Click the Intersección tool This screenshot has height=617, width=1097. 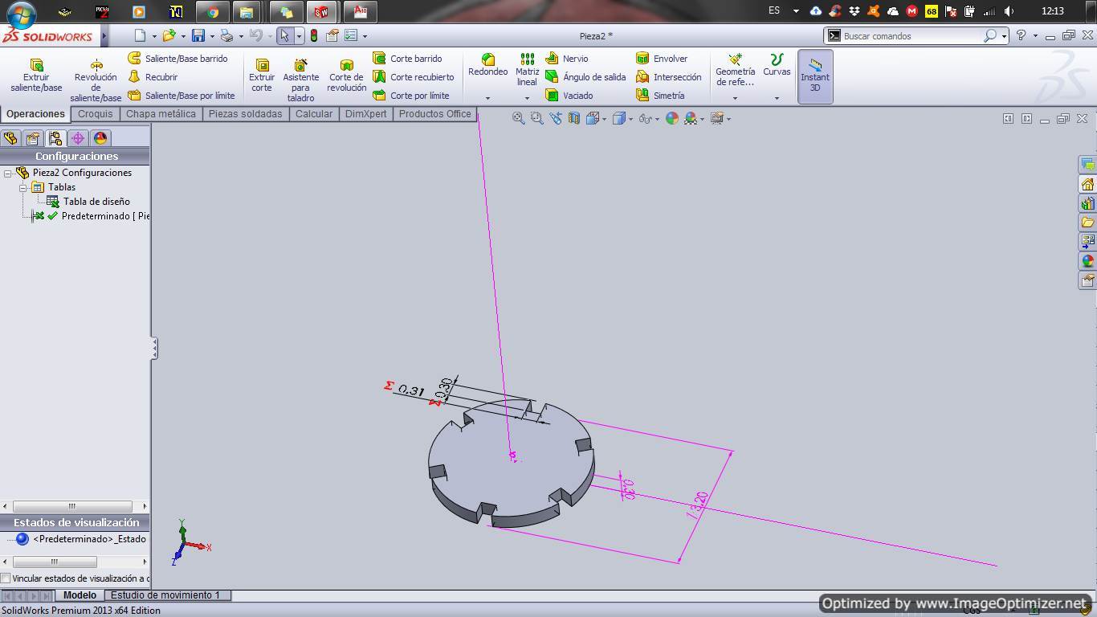[669, 77]
